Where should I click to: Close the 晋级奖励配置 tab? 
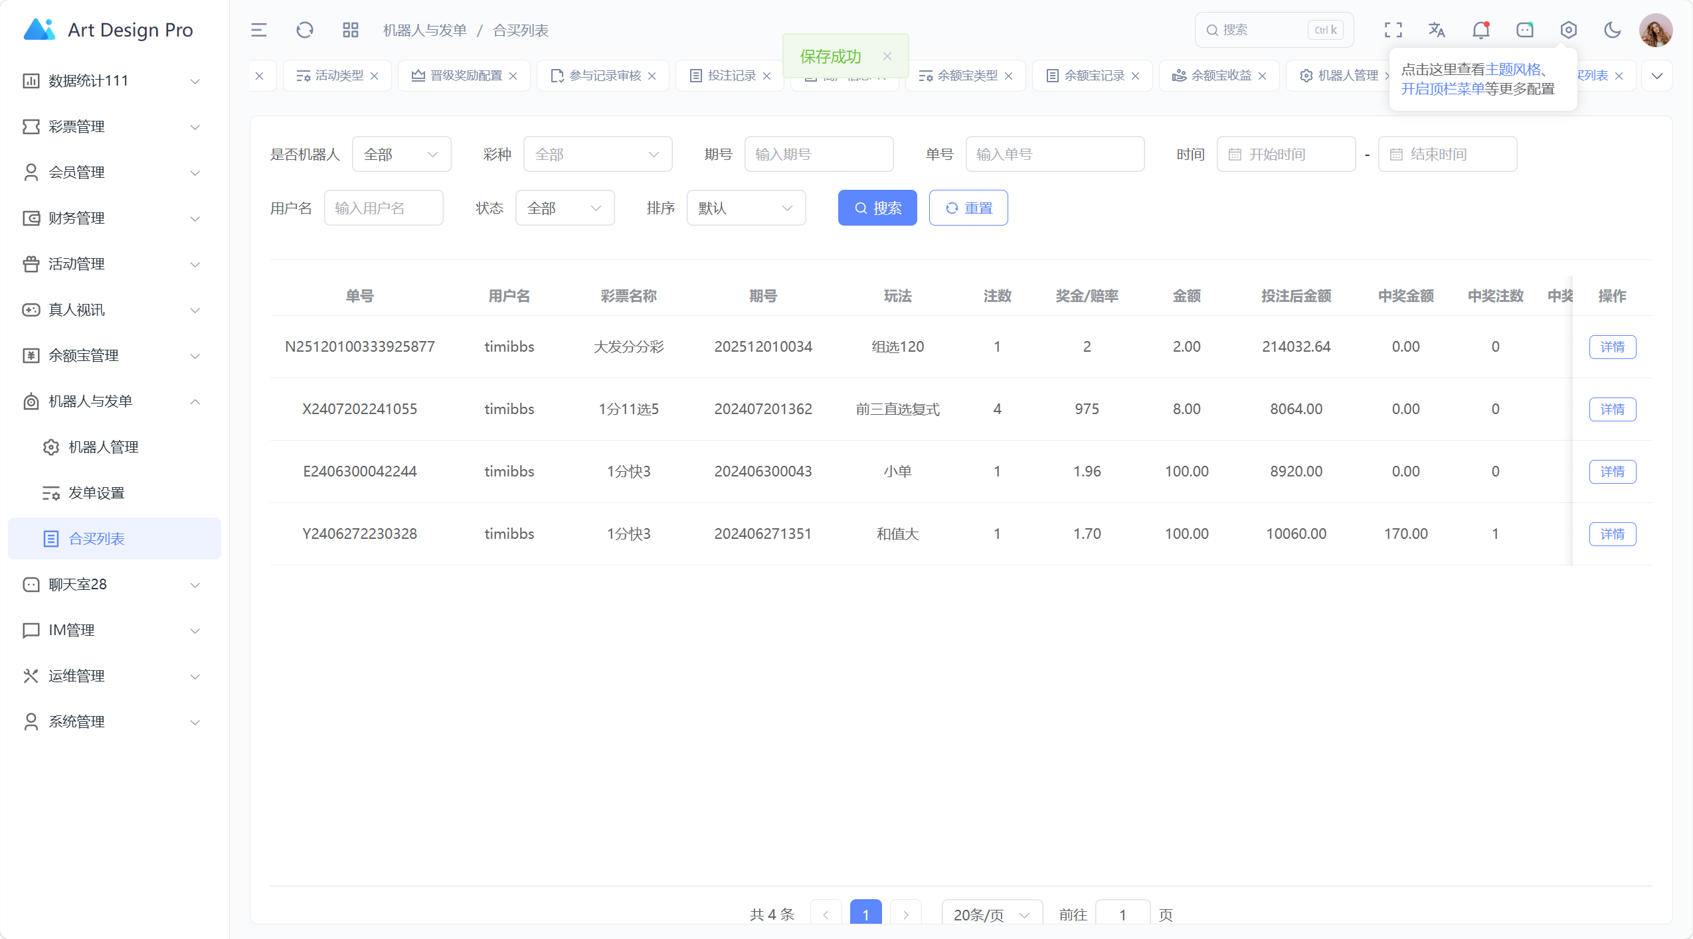coord(513,76)
